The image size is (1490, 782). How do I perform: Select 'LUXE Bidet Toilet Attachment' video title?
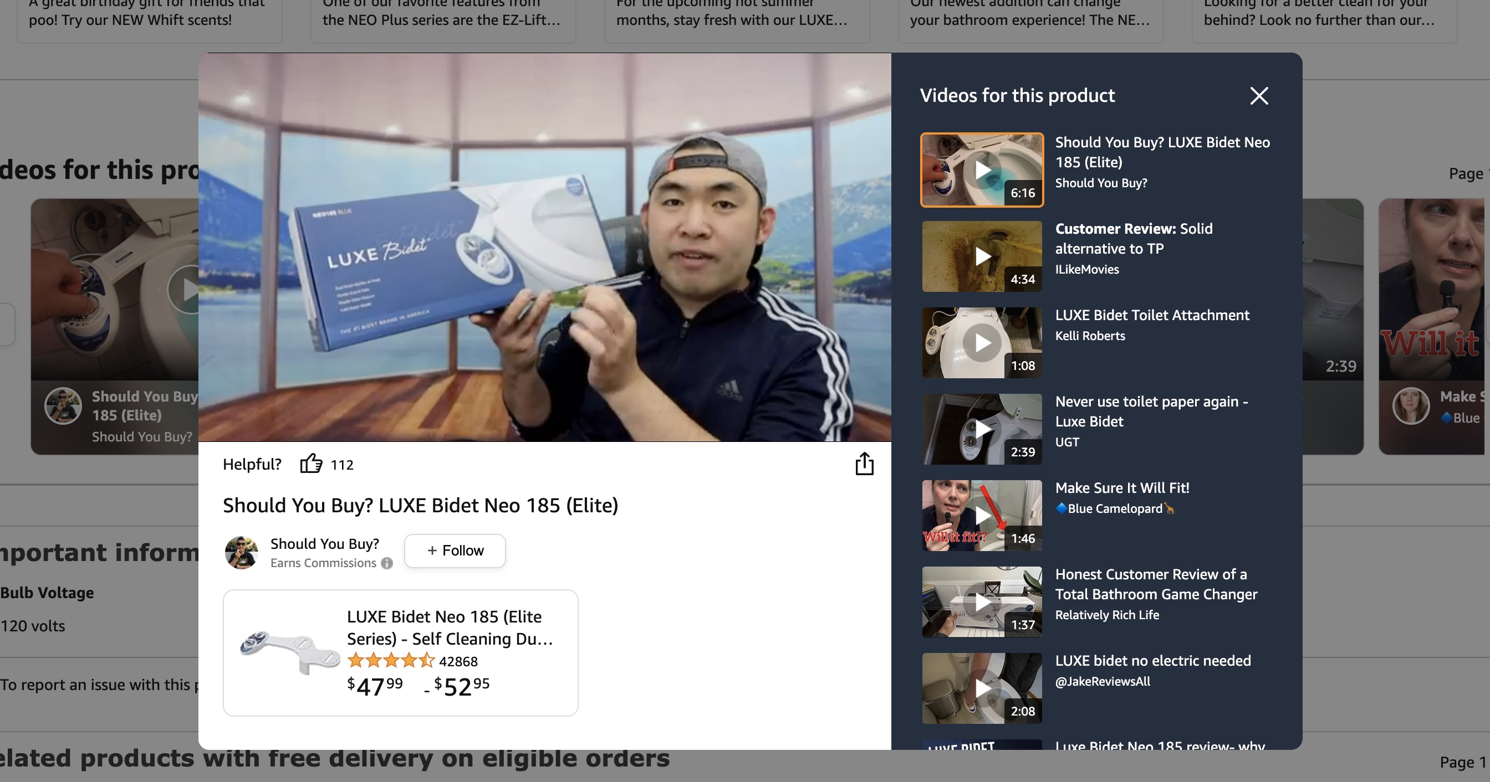pos(1152,315)
